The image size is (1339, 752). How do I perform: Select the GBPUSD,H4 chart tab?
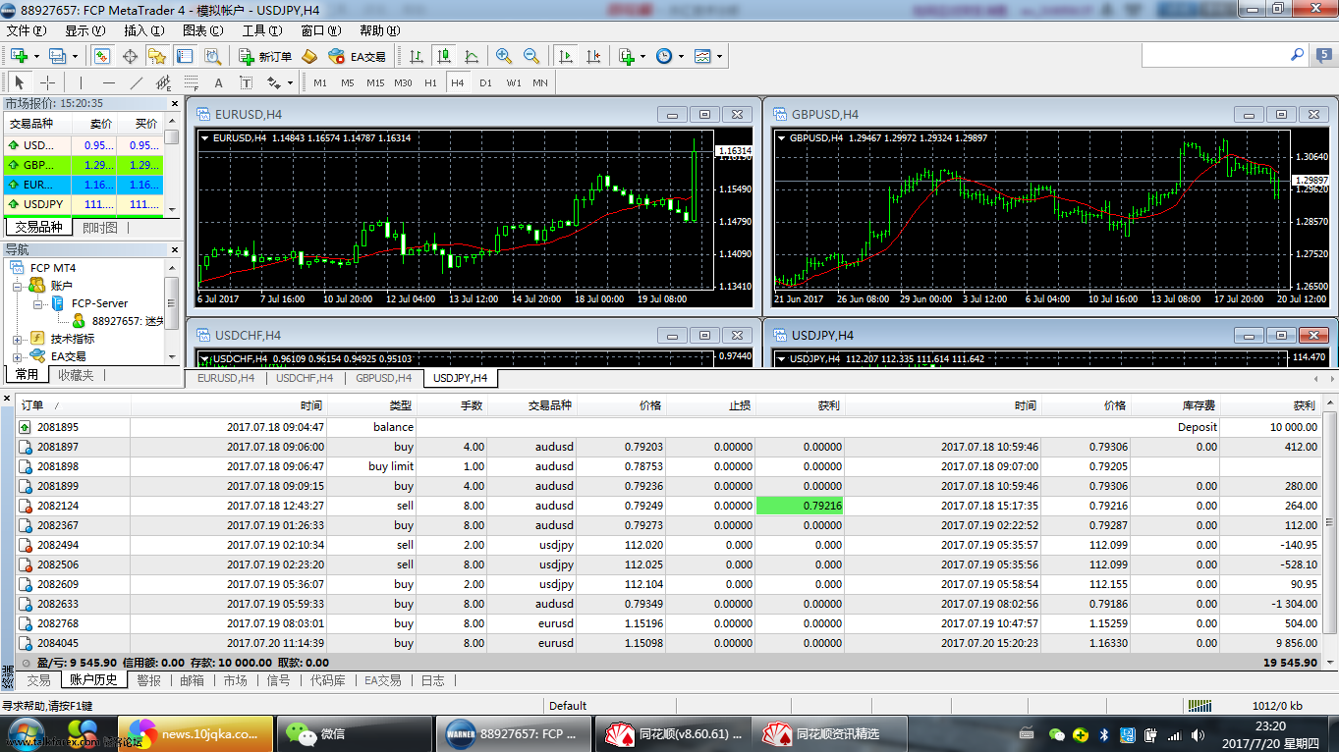[x=384, y=377]
